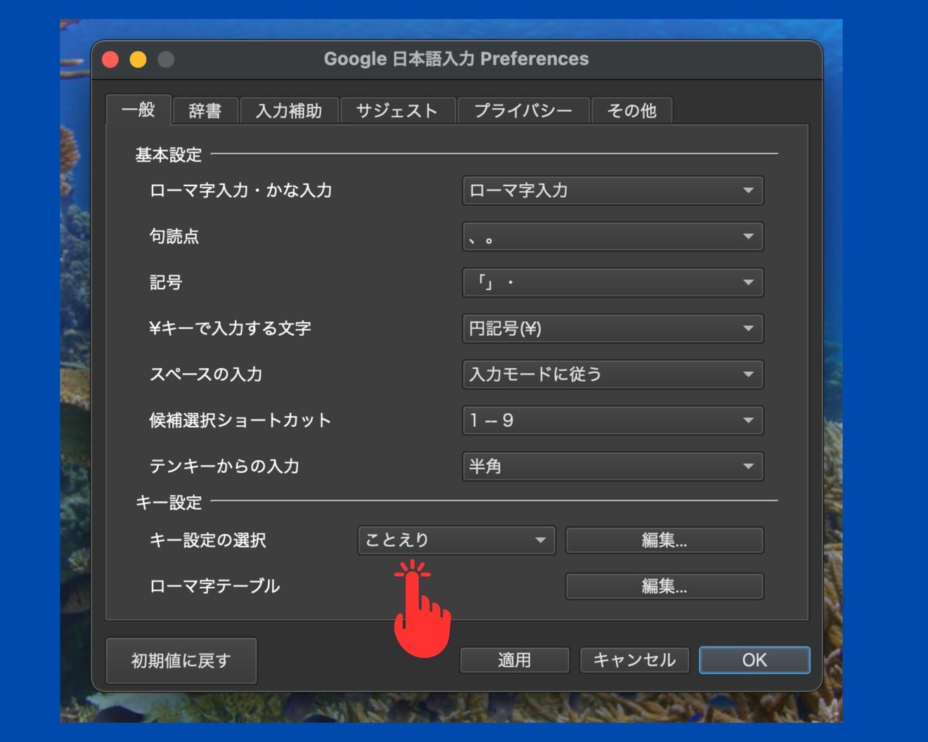Image resolution: width=928 pixels, height=742 pixels.
Task: Click the 基本設定 section heading
Action: click(x=169, y=155)
